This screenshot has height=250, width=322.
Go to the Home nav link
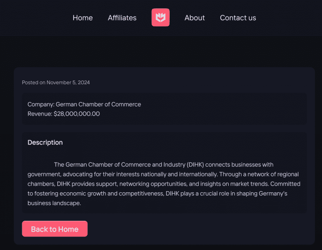pyautogui.click(x=82, y=18)
